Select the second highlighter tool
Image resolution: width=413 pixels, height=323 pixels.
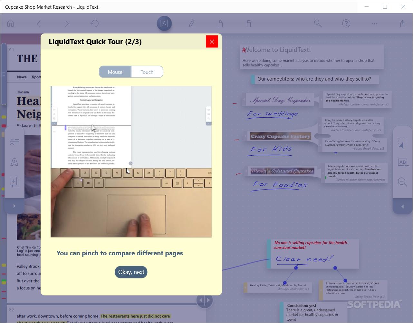249,24
